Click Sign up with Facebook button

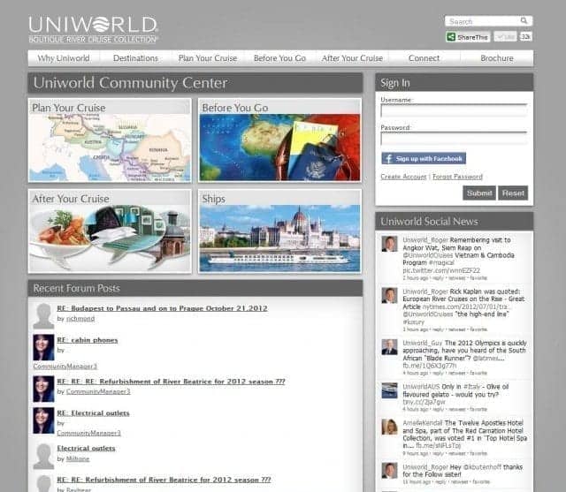pos(424,158)
